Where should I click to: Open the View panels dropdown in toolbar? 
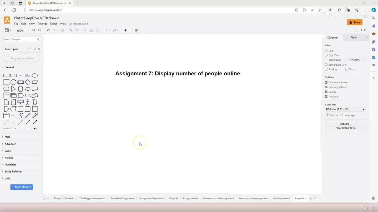(8, 30)
